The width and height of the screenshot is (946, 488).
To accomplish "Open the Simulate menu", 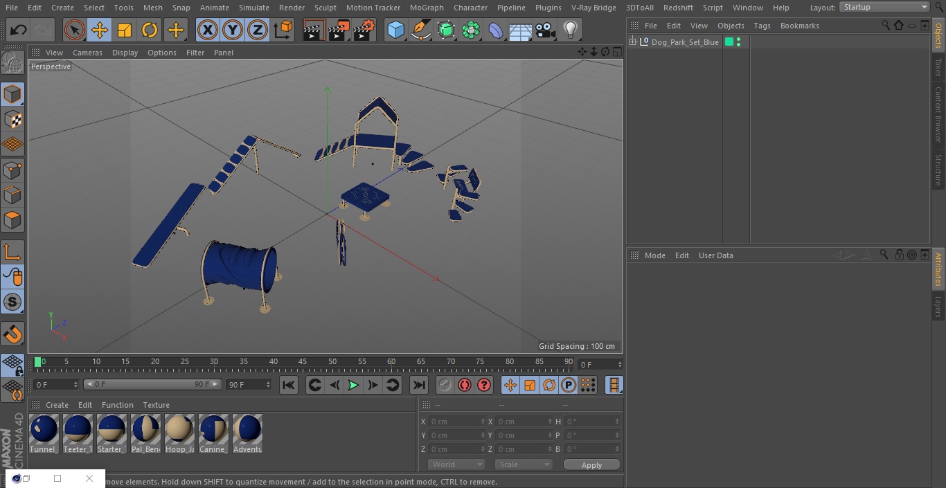I will pos(254,8).
